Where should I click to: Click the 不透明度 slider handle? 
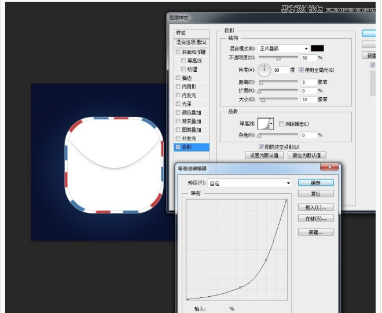pos(278,58)
